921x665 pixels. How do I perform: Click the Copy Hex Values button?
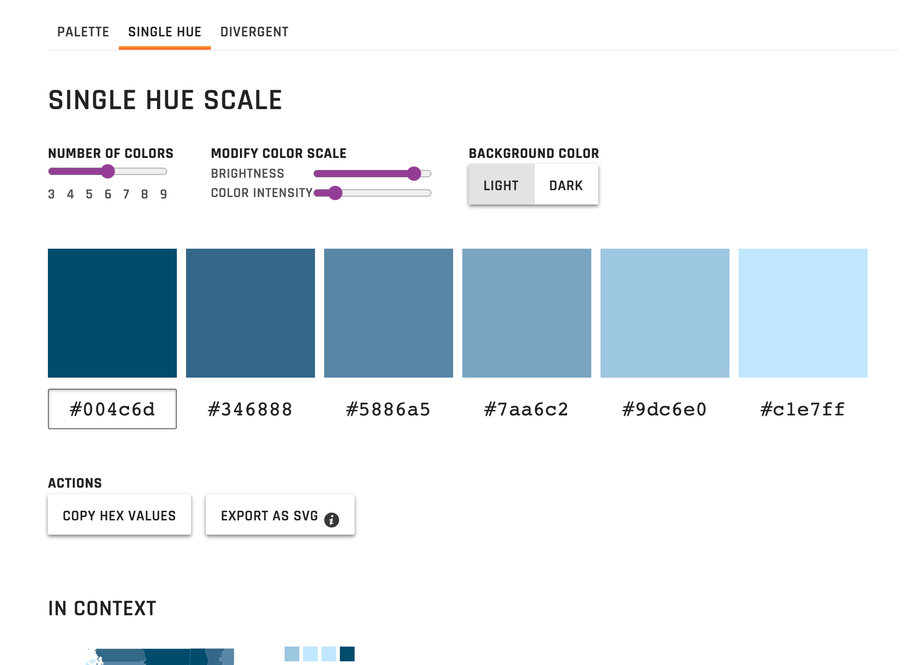point(119,515)
